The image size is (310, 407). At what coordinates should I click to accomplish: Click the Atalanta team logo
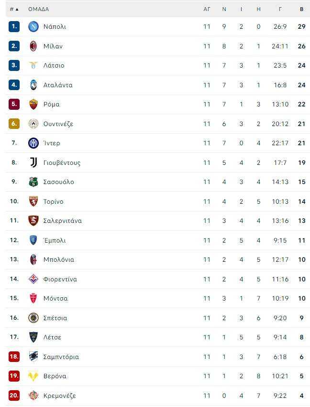pos(33,85)
